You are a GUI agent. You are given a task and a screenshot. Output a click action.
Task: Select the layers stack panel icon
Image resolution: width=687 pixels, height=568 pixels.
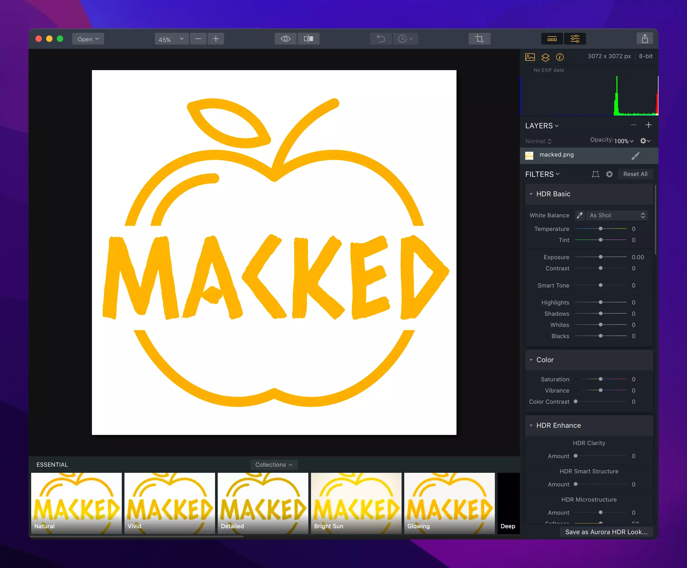[545, 57]
